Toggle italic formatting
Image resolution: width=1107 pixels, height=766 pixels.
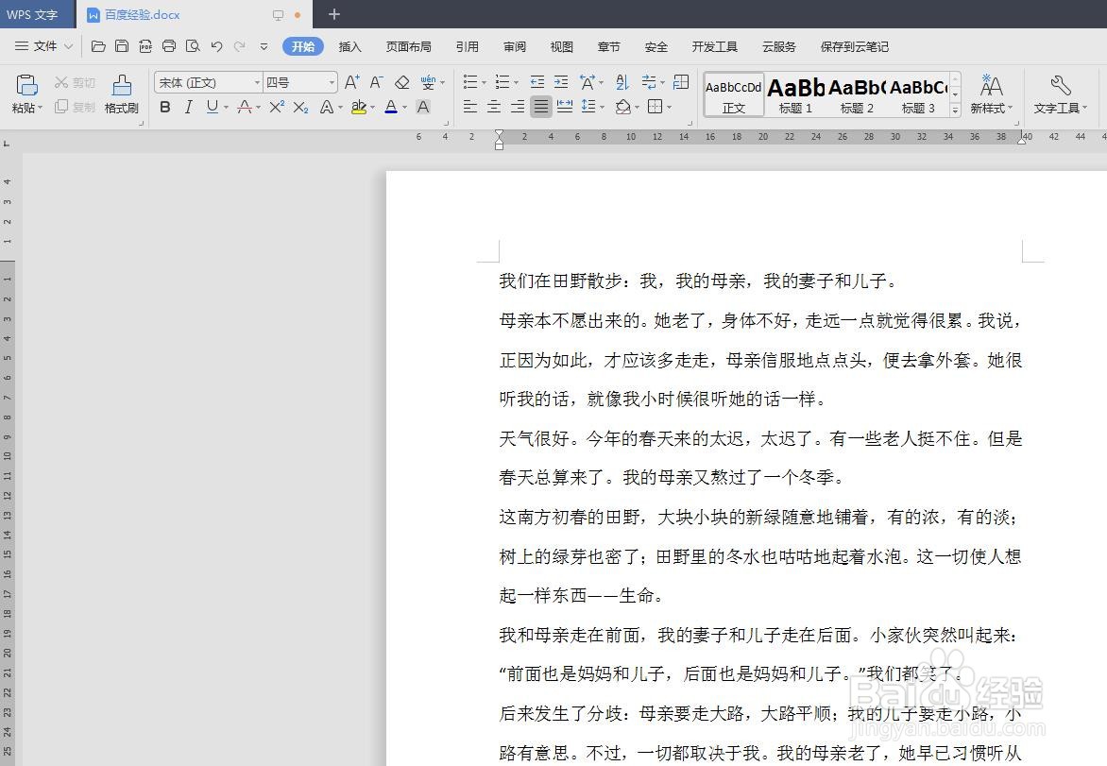pyautogui.click(x=189, y=107)
